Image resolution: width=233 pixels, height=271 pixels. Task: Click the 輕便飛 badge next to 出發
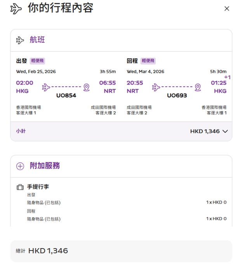37,61
